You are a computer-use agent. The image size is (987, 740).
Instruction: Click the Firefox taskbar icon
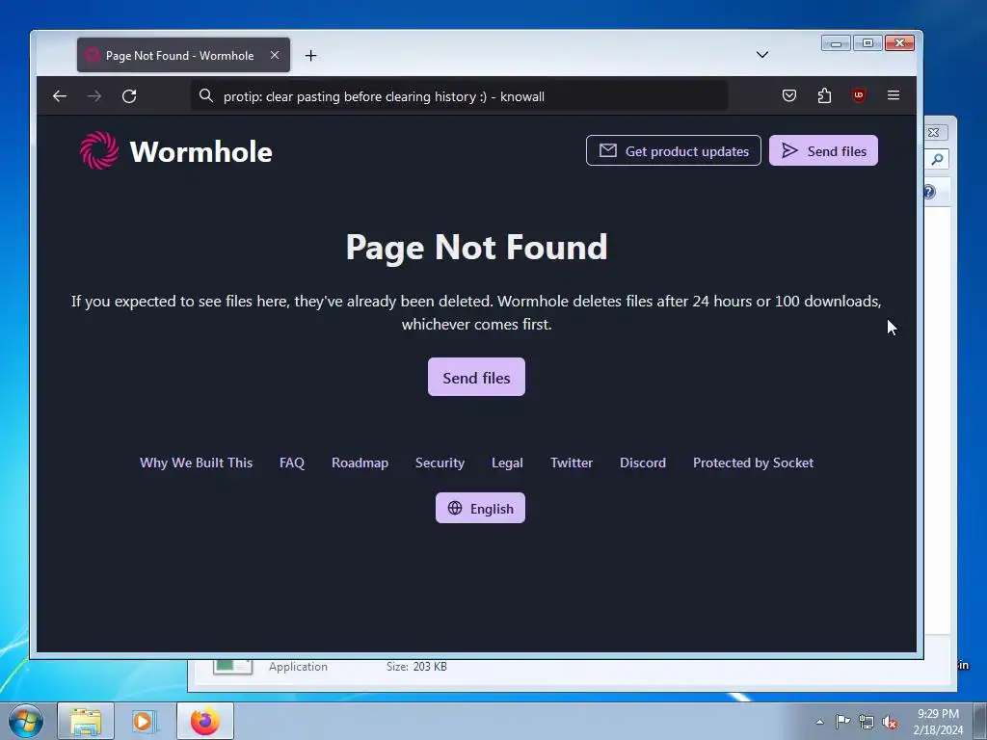205,722
